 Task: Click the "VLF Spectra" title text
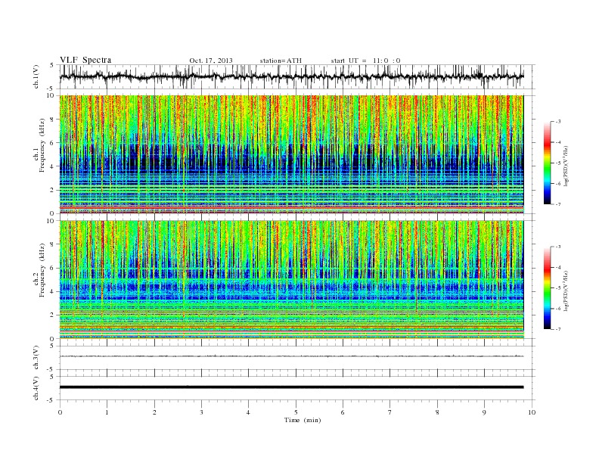pyautogui.click(x=85, y=60)
